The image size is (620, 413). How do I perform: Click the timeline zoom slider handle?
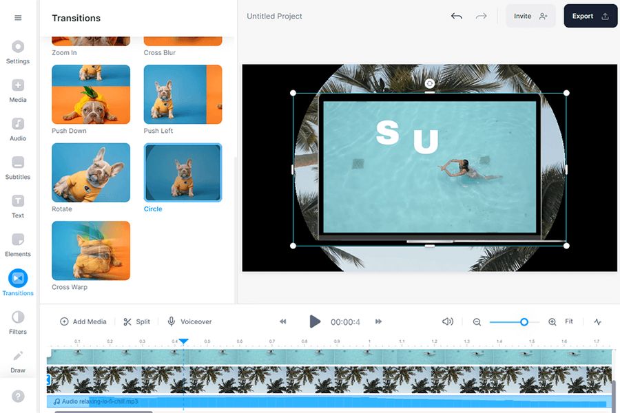point(524,321)
